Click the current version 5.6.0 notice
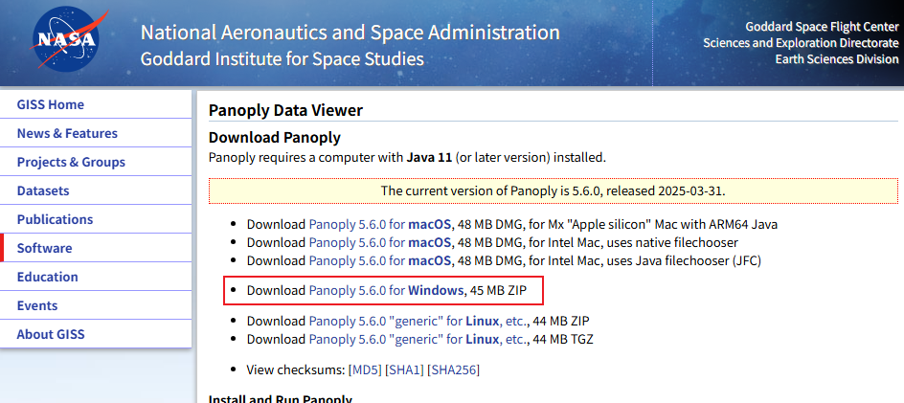Viewport: 904px width, 403px height. click(x=553, y=190)
